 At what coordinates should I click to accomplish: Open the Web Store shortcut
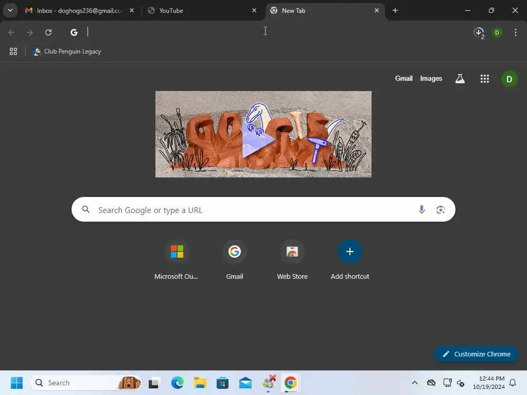coord(292,260)
